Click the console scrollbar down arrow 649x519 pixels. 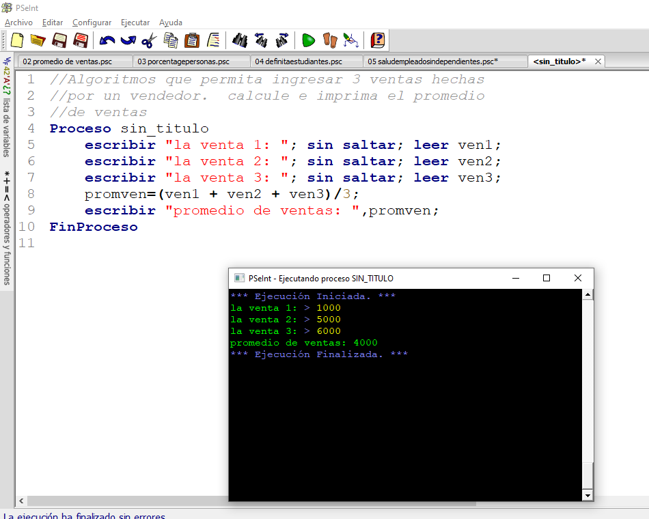click(588, 495)
